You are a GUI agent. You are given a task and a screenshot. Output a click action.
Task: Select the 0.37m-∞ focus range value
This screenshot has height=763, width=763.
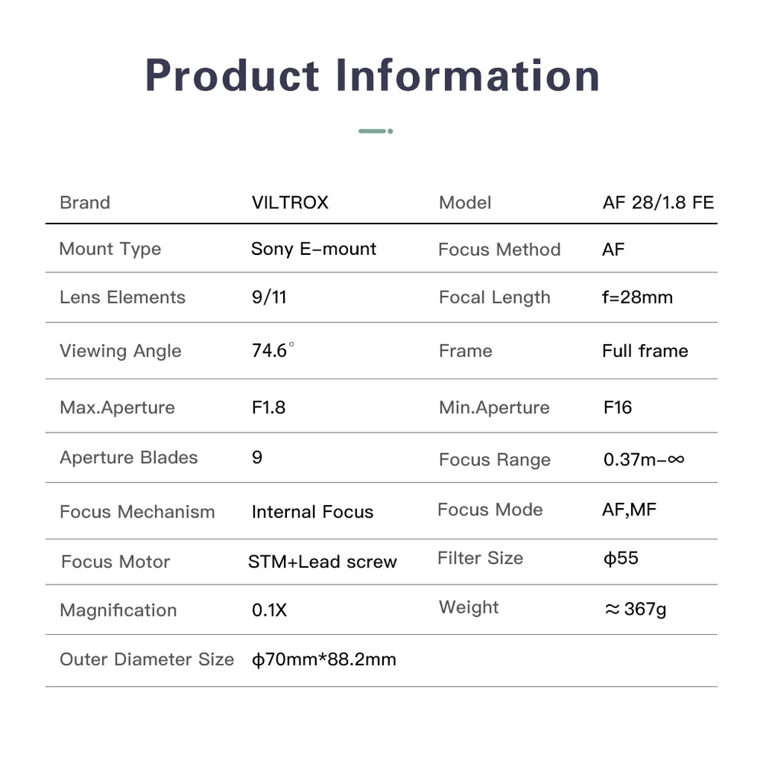pos(643,459)
